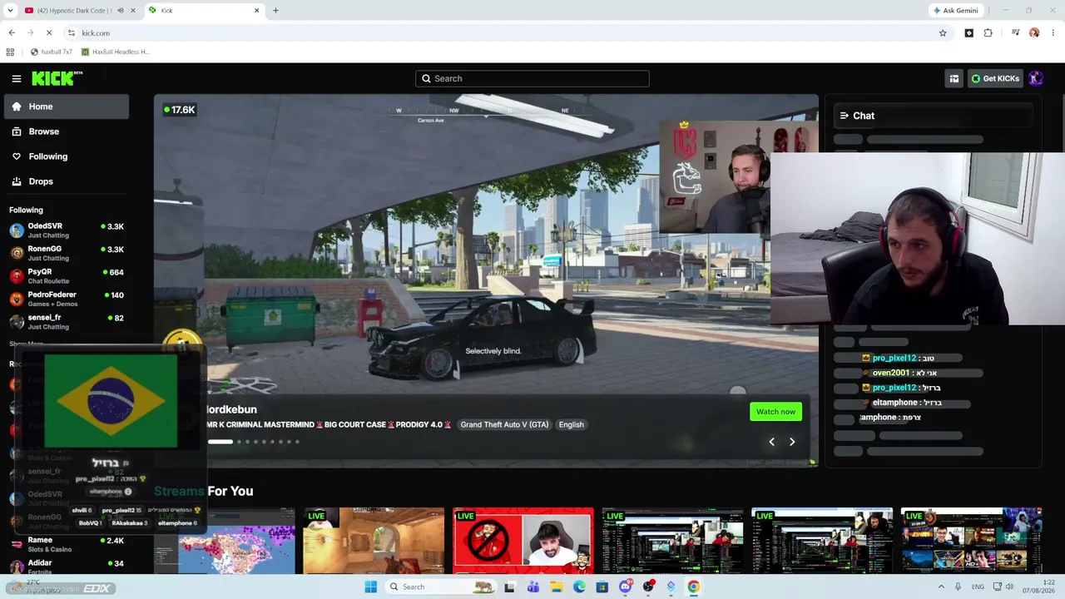Viewport: 1065px width, 599px height.
Task: Open Task View from the taskbar
Action: (x=510, y=587)
